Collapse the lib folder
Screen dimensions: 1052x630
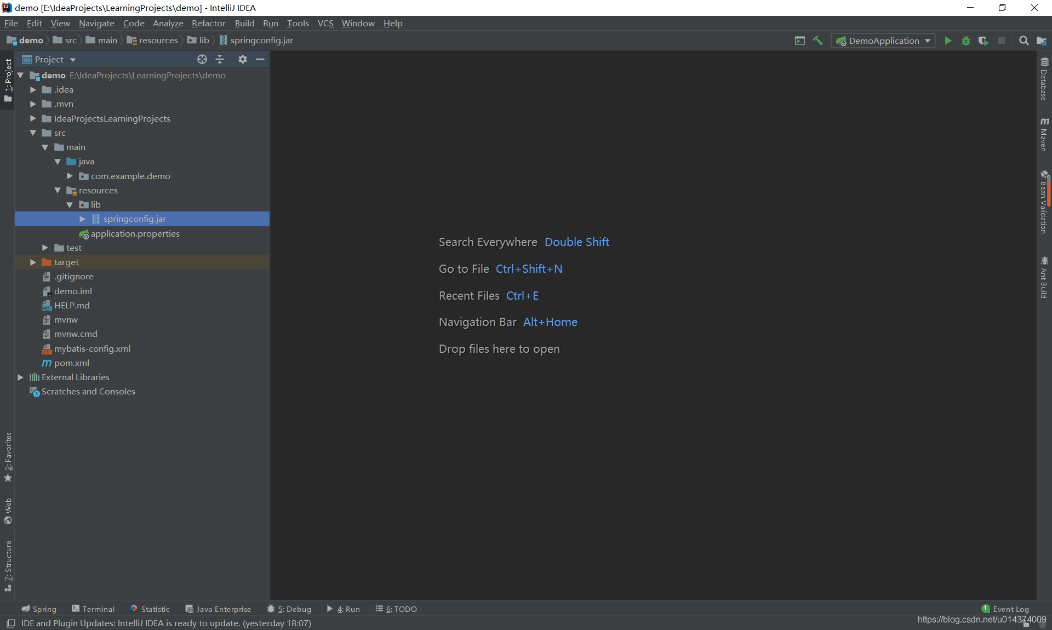point(70,204)
